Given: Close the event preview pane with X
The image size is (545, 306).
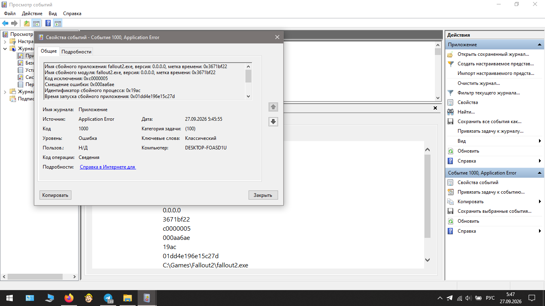Looking at the screenshot, I should coord(435,108).
